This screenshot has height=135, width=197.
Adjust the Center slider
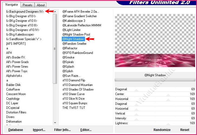point(155,94)
